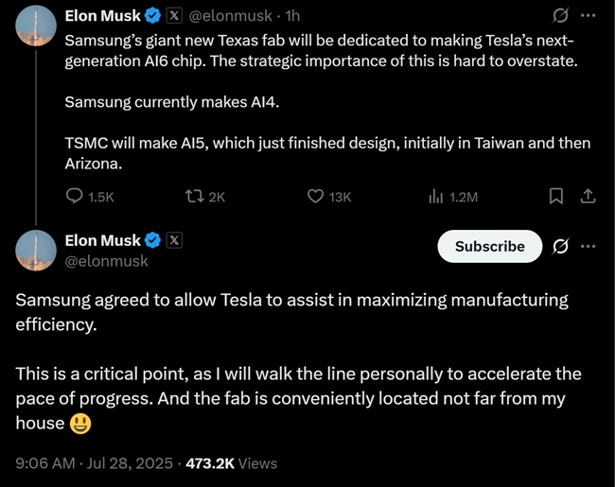Repost the tweet with 2K reposts
615x487 pixels.
click(194, 197)
